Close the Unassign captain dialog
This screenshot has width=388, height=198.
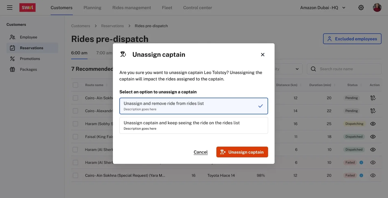click(263, 55)
